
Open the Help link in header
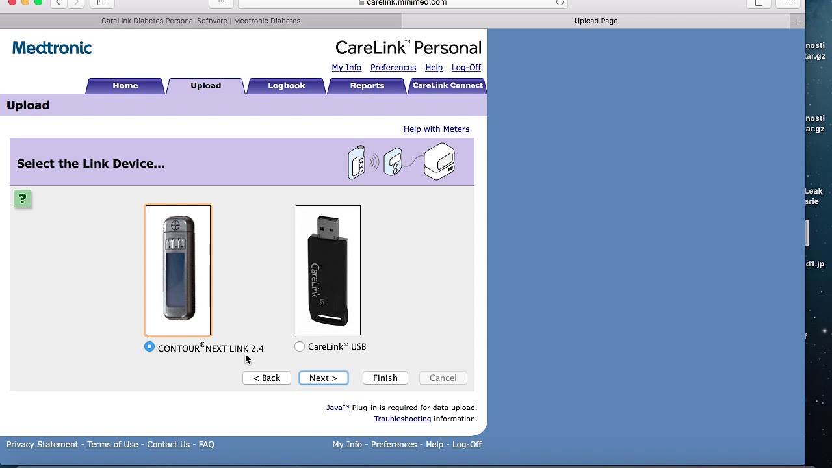coord(434,68)
